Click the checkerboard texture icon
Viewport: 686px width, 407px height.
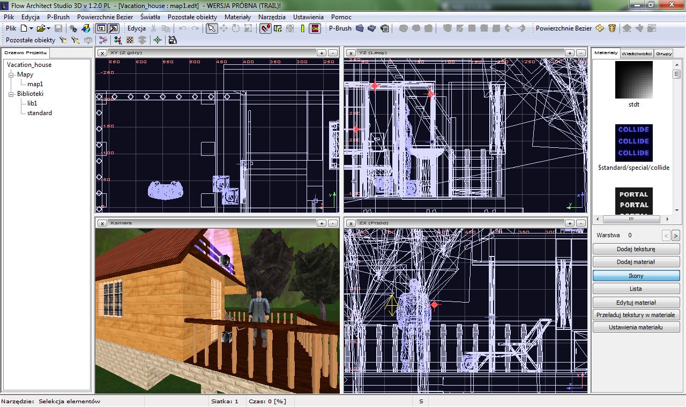point(130,40)
